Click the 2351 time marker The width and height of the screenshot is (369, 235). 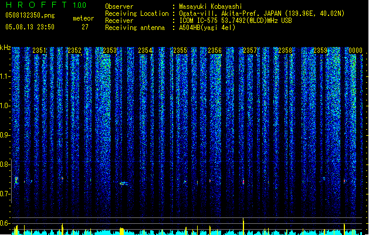tap(39, 51)
